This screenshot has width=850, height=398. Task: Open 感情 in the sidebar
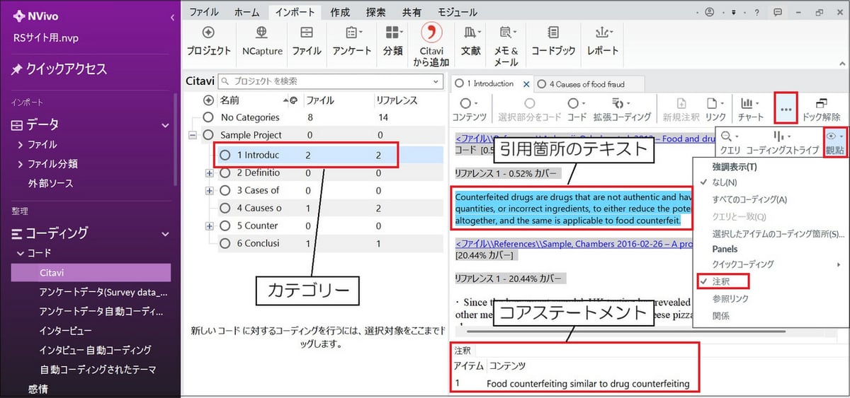[x=38, y=388]
